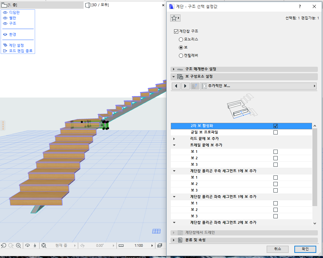Activate the orbit tool icon

(27, 245)
